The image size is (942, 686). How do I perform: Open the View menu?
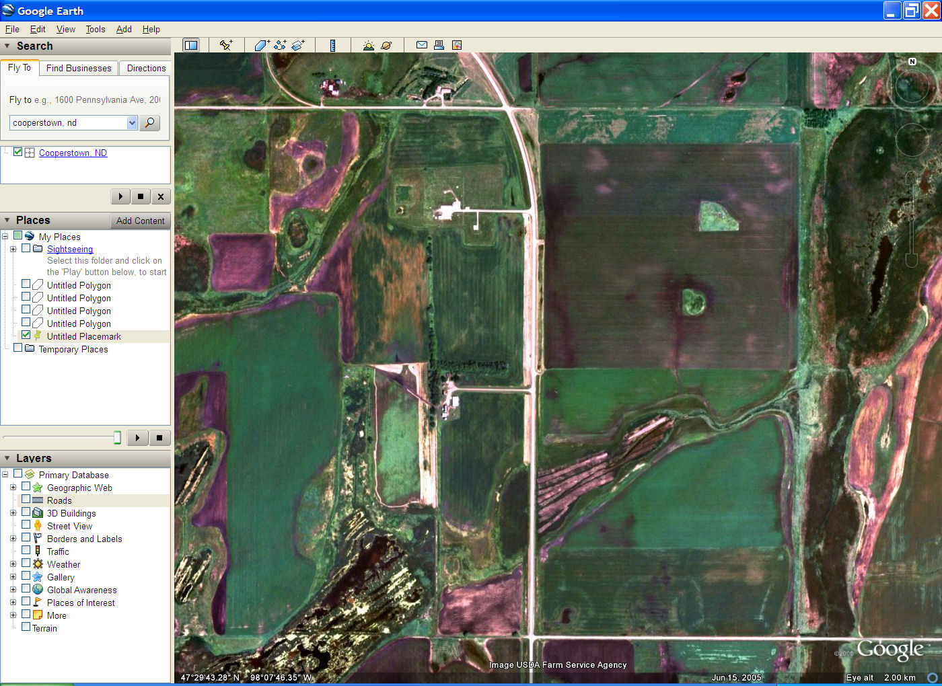66,29
